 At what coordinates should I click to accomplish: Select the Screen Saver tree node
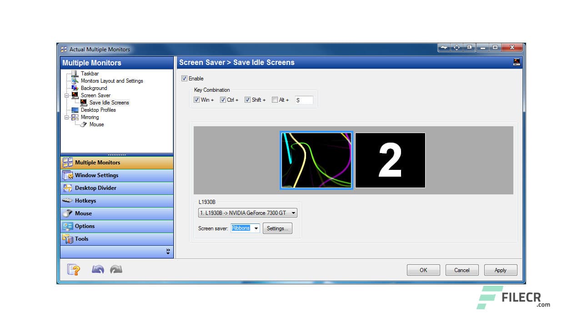(x=95, y=95)
